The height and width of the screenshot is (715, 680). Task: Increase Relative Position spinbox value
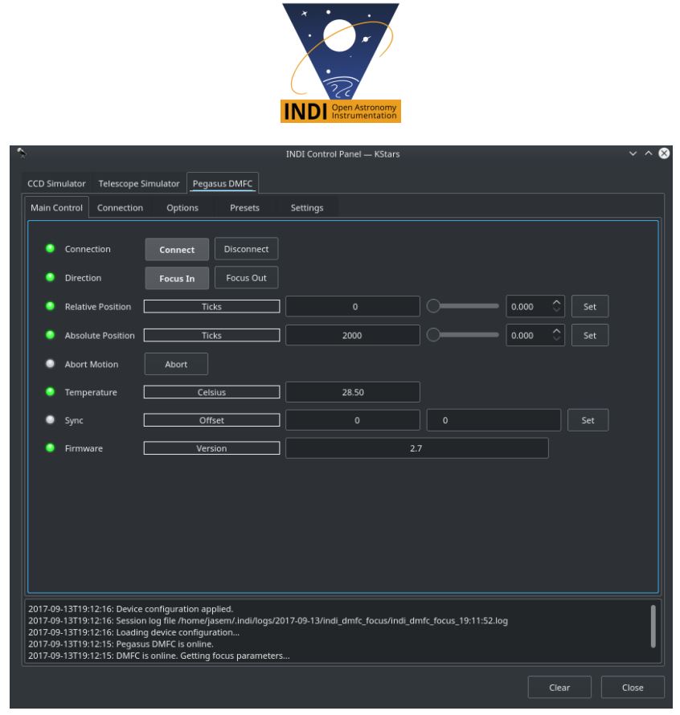tap(556, 302)
